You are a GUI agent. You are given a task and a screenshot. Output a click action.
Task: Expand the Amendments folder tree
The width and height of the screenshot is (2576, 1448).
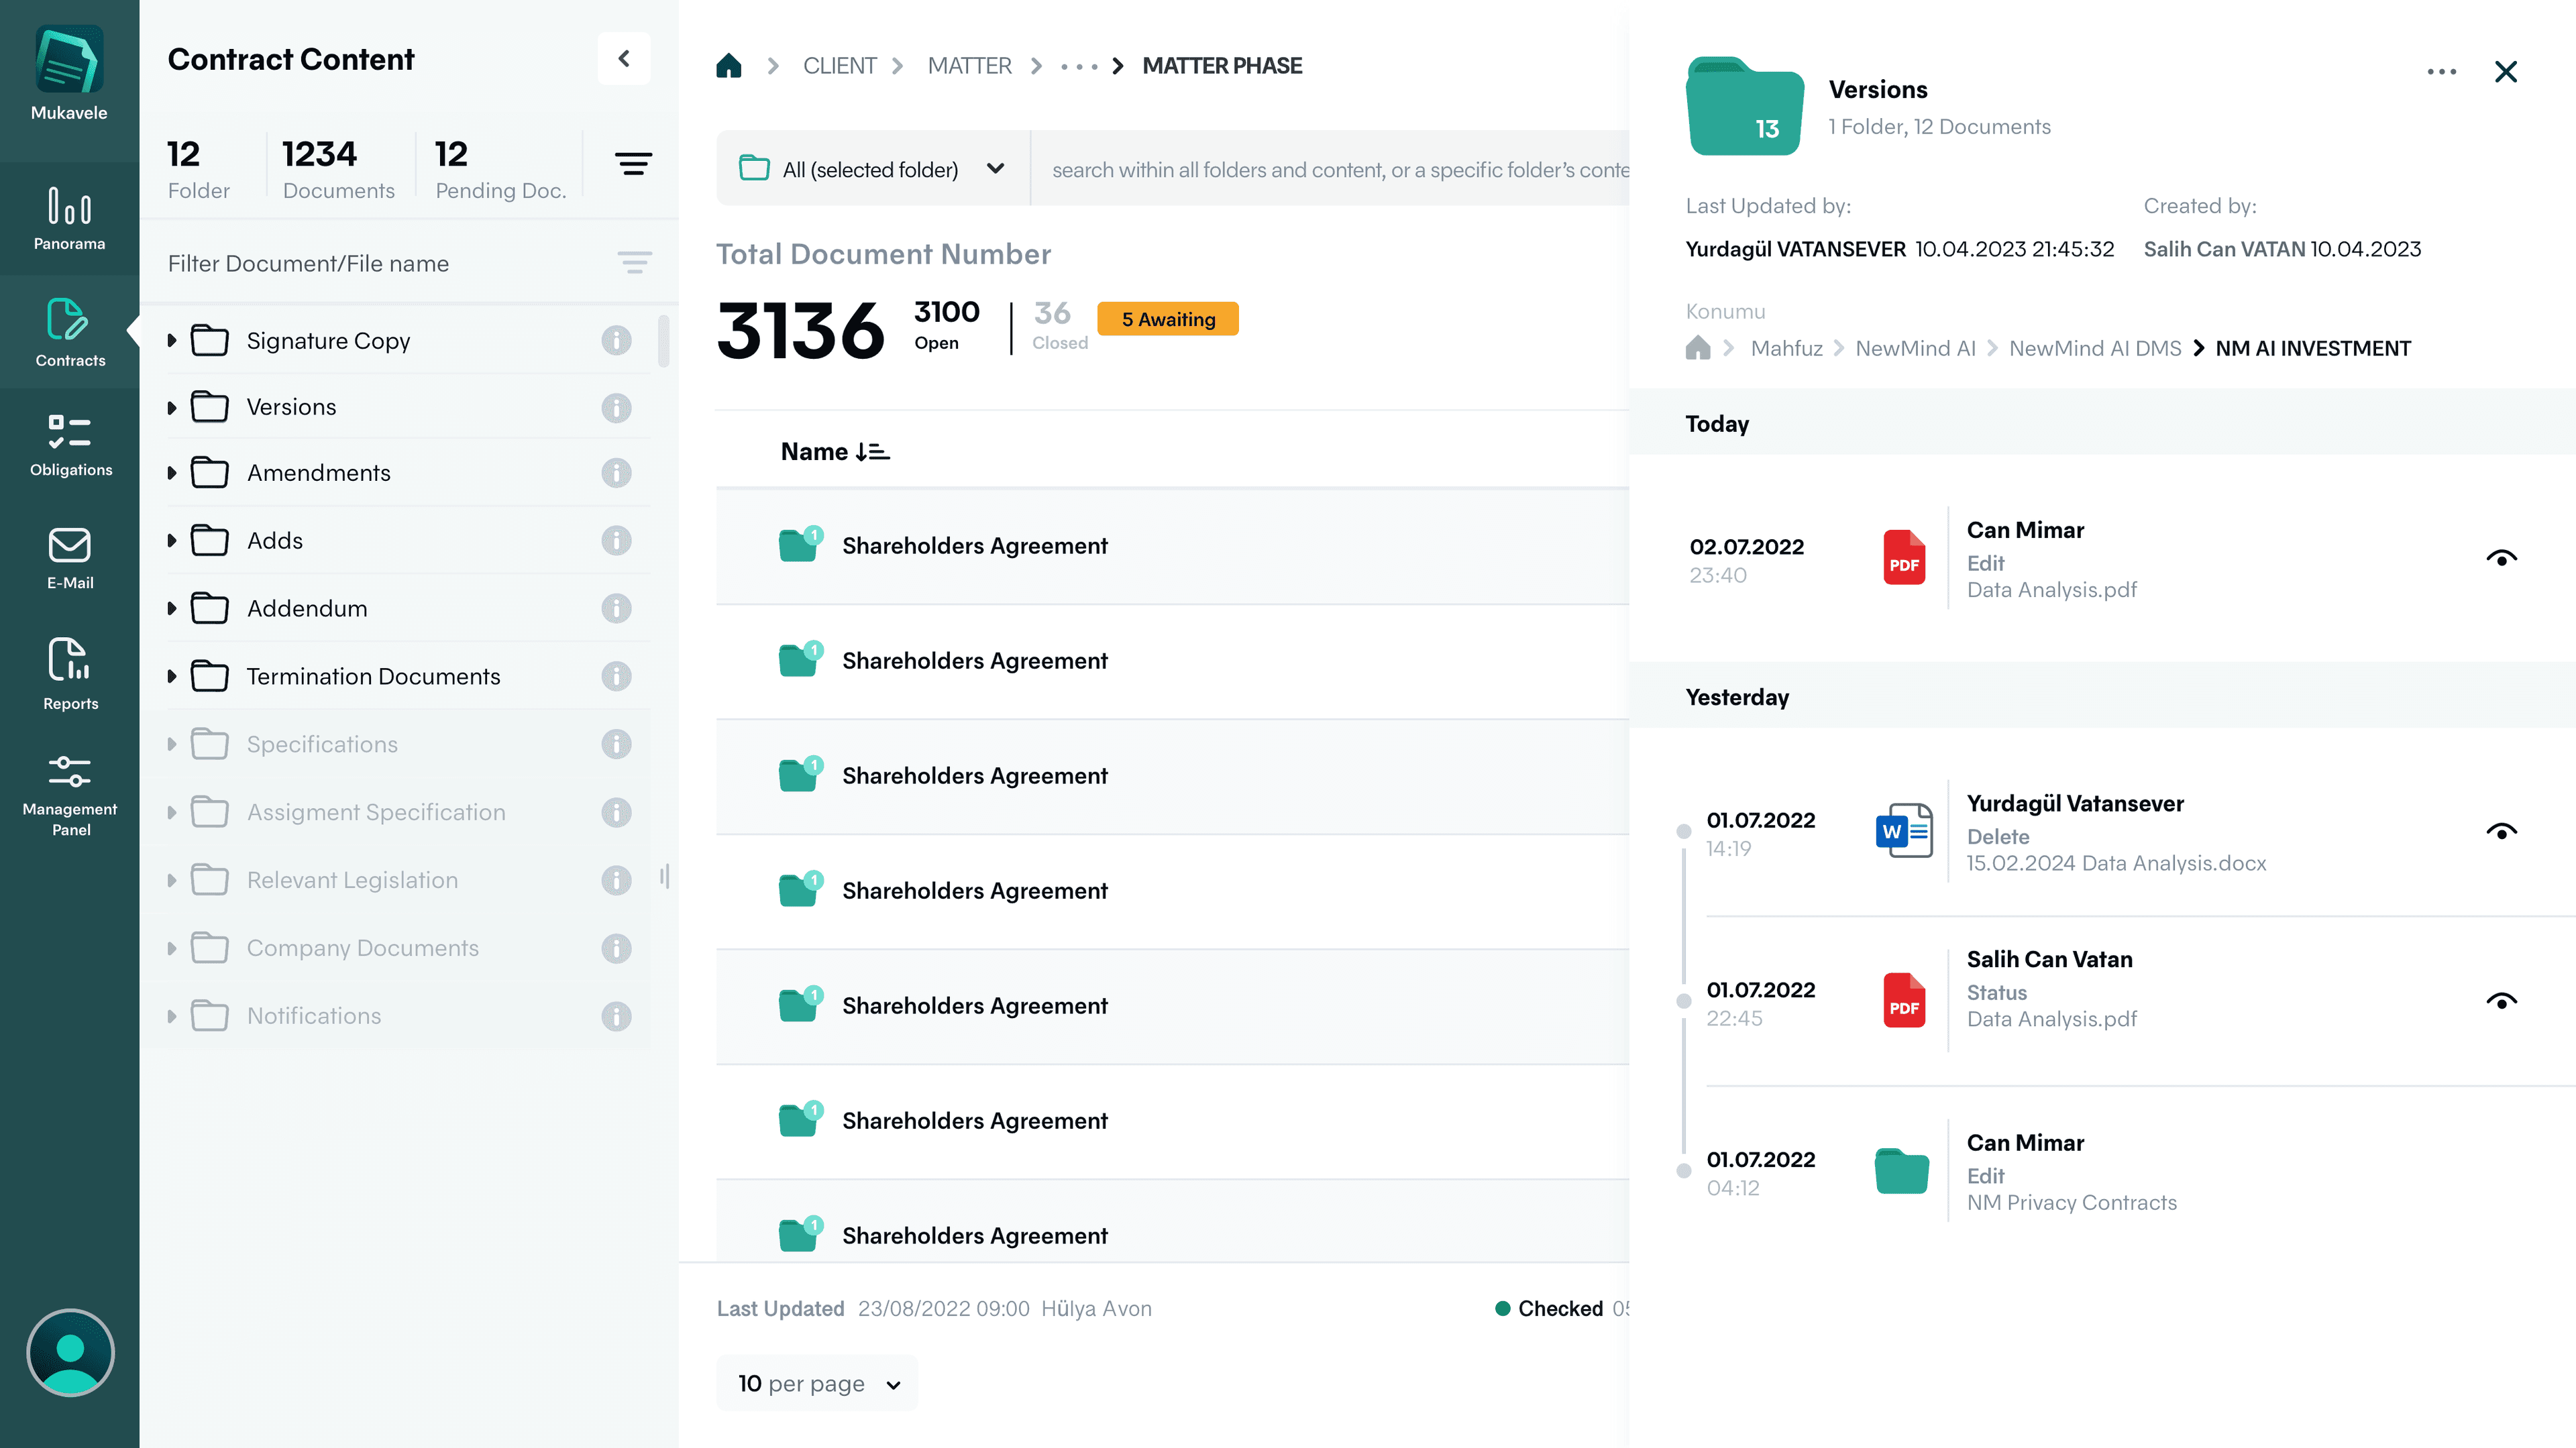172,473
